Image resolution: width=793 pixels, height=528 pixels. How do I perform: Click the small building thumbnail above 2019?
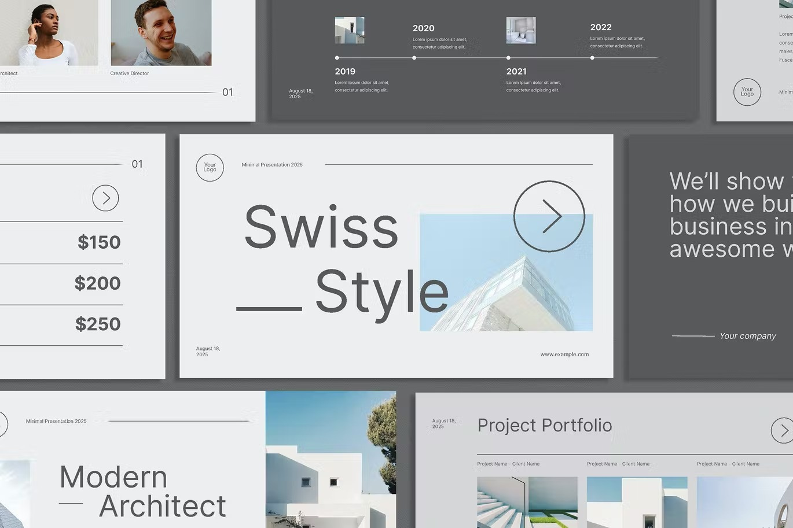pyautogui.click(x=350, y=30)
